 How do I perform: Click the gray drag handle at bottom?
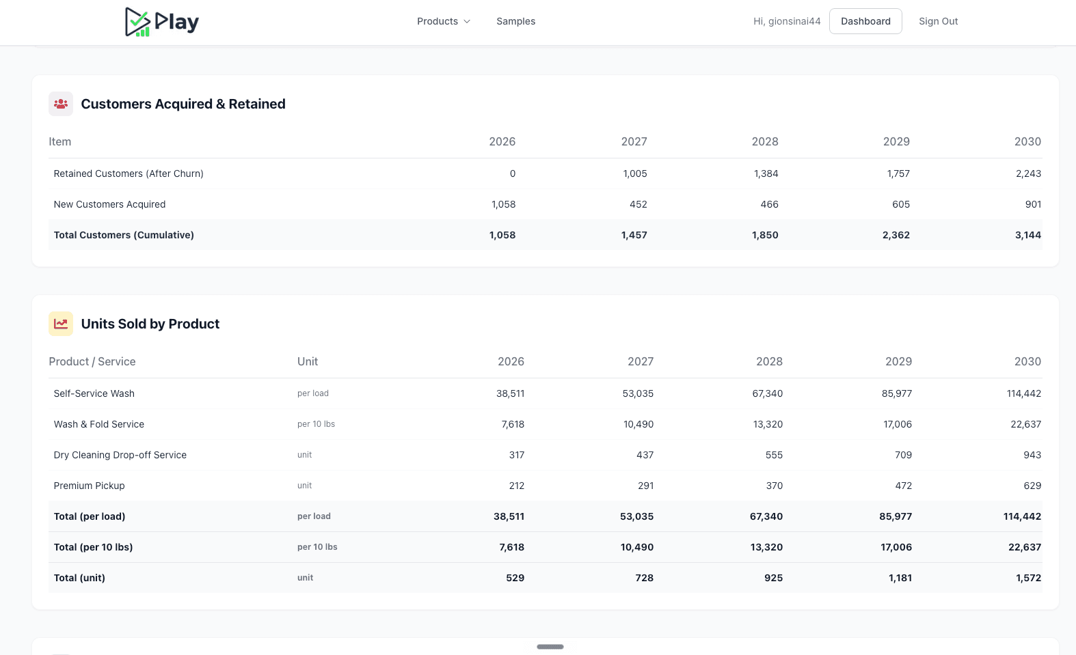pos(550,647)
